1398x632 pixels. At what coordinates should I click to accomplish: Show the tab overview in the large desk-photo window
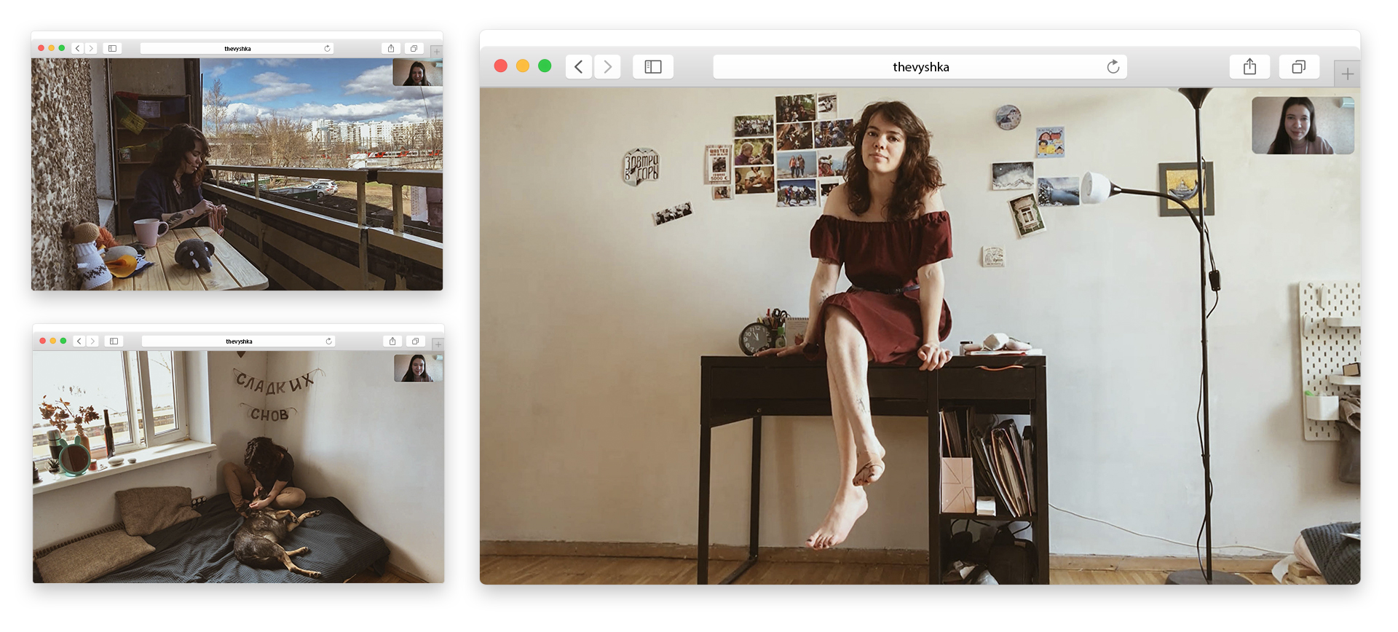[x=1298, y=67]
